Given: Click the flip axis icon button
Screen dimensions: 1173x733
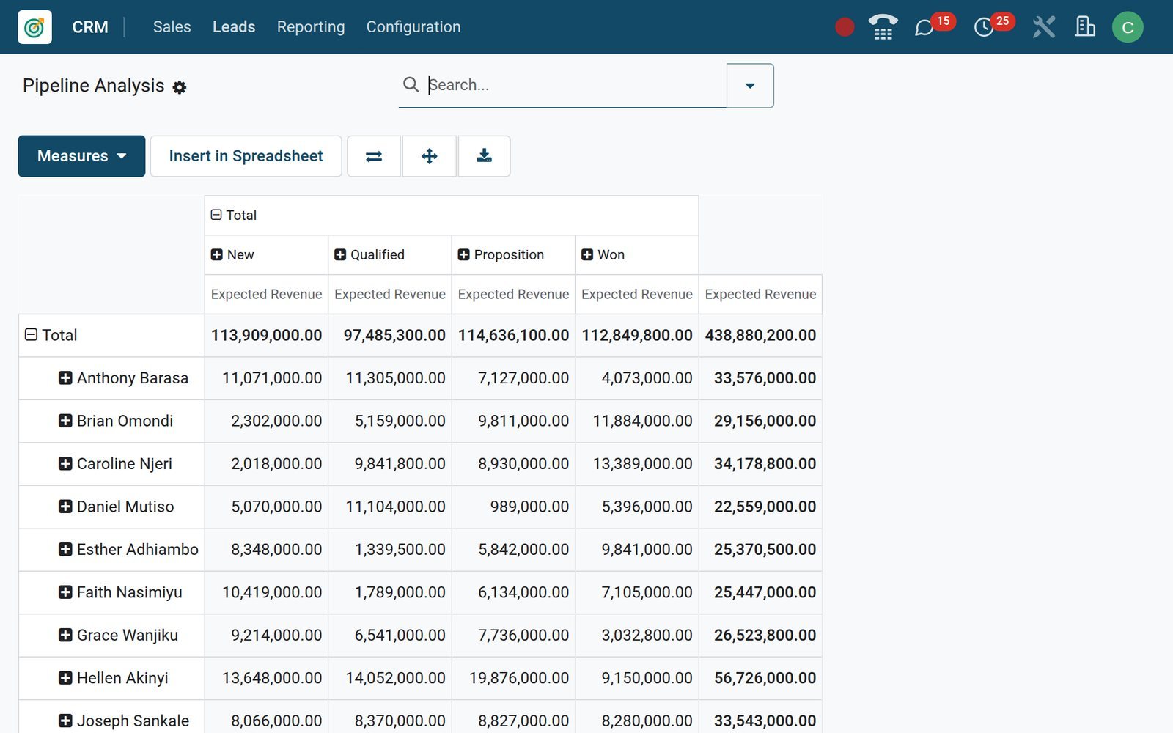Looking at the screenshot, I should [374, 156].
